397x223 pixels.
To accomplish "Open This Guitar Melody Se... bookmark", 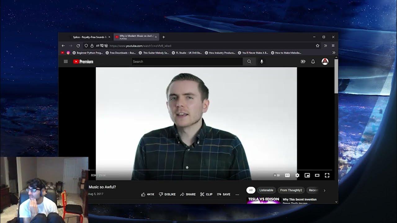I will [154, 53].
